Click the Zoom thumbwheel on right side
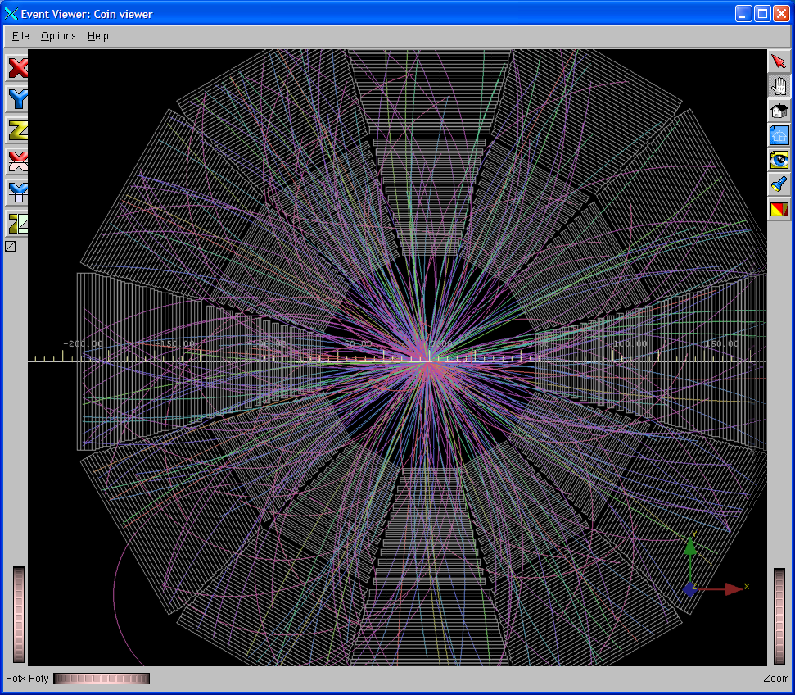The height and width of the screenshot is (695, 795). coord(779,616)
